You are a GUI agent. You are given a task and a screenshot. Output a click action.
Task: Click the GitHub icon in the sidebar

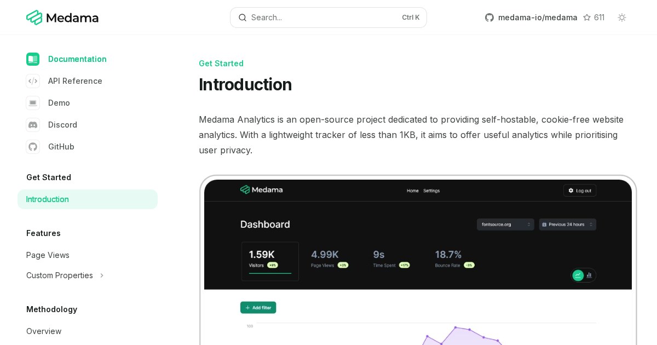click(33, 147)
